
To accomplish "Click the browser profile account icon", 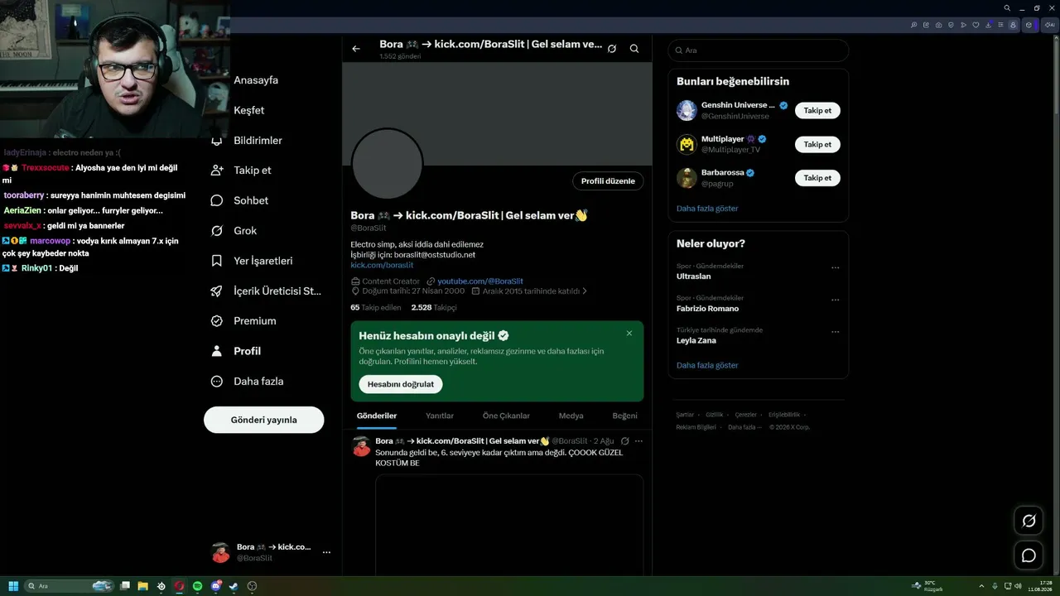I will [1013, 25].
